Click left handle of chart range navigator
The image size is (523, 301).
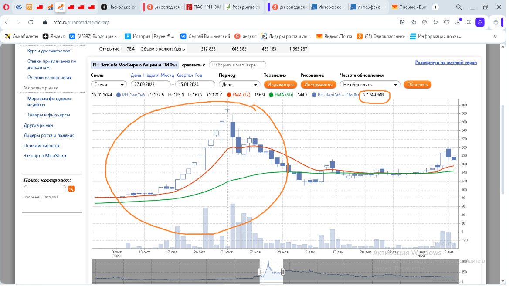coord(260,272)
